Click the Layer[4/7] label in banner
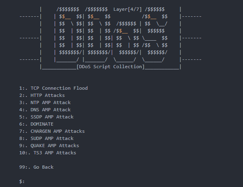 tap(127, 9)
